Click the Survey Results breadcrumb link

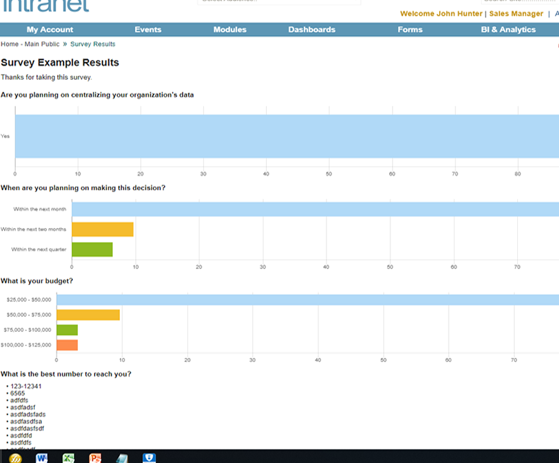tap(93, 44)
